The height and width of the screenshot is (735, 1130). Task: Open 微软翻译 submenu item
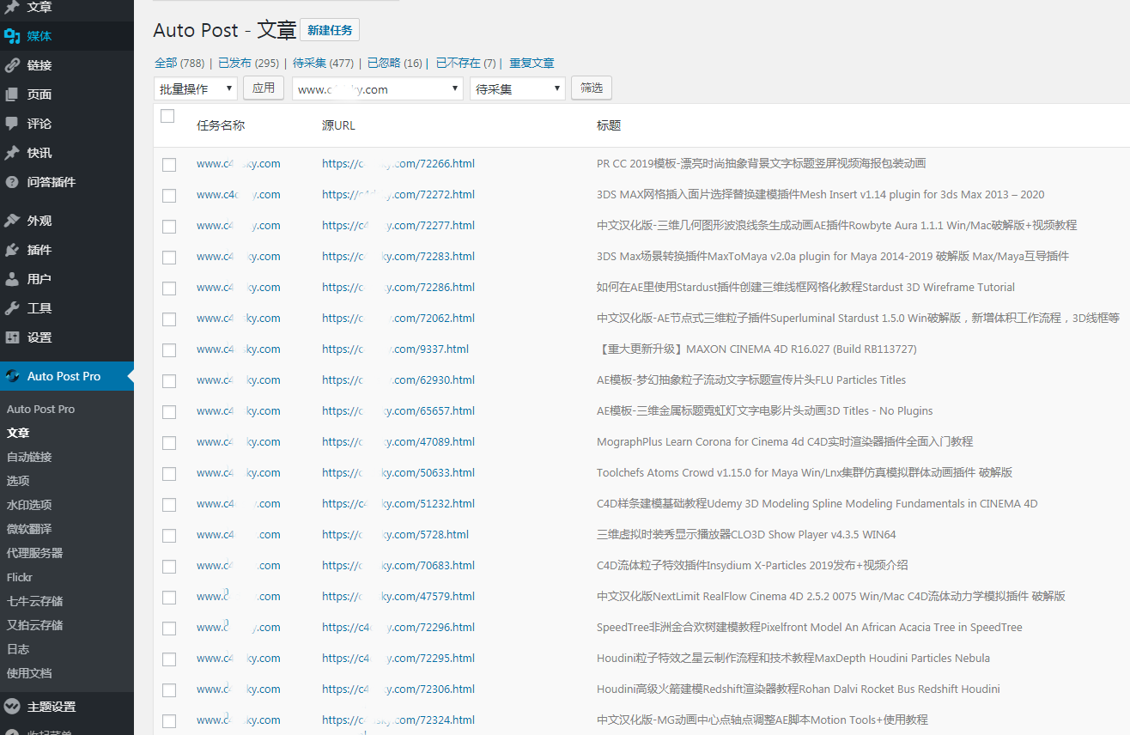(x=29, y=529)
